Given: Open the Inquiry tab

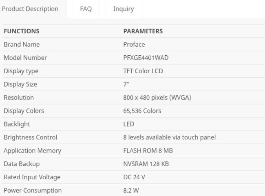Looking at the screenshot, I should pos(124,9).
